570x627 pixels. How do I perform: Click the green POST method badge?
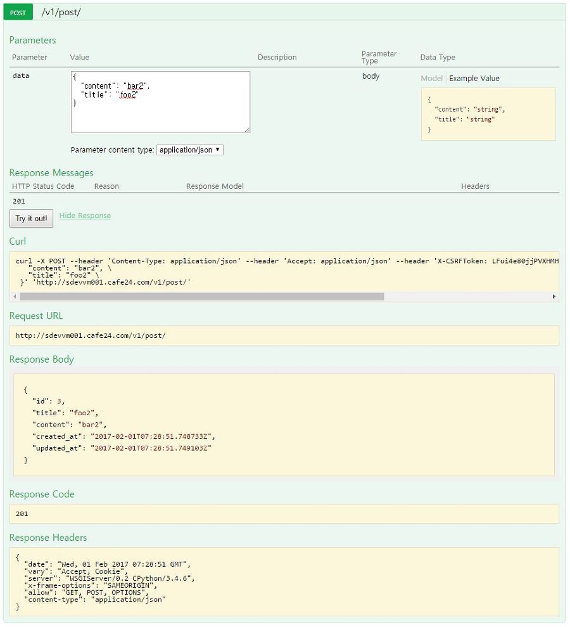[x=18, y=13]
